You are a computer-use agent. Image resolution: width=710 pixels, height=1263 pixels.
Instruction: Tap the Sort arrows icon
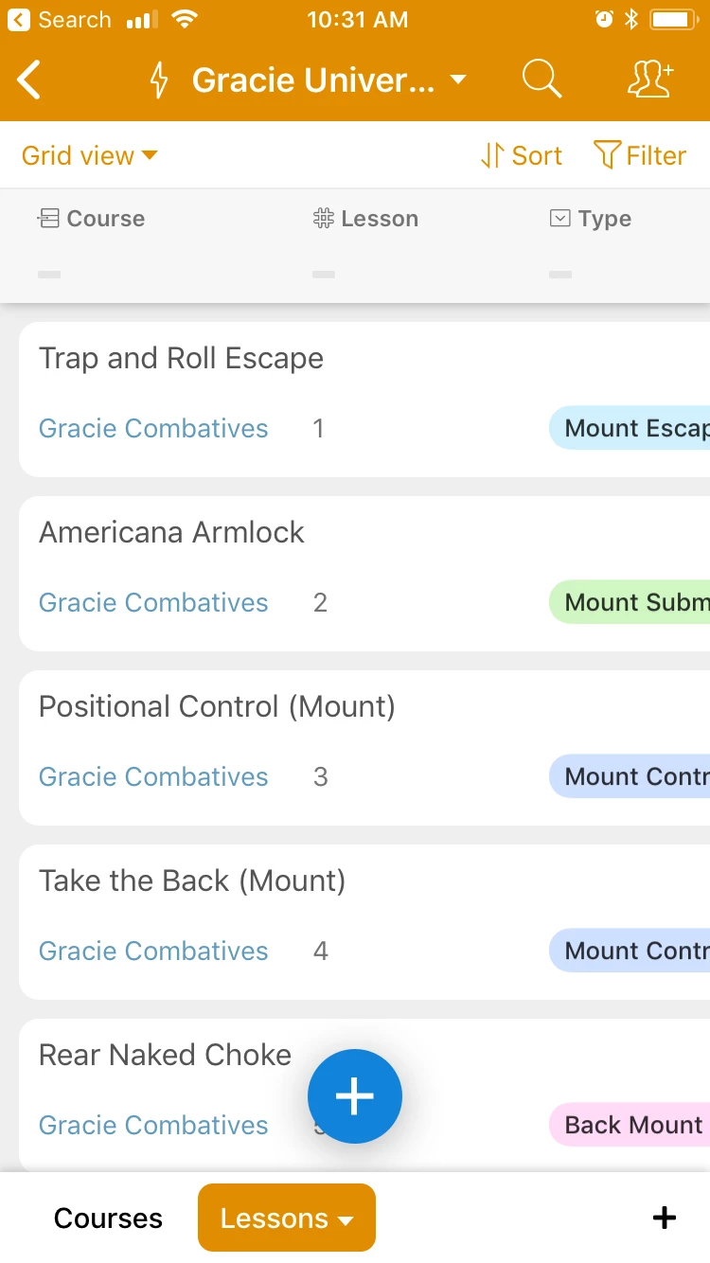click(491, 155)
